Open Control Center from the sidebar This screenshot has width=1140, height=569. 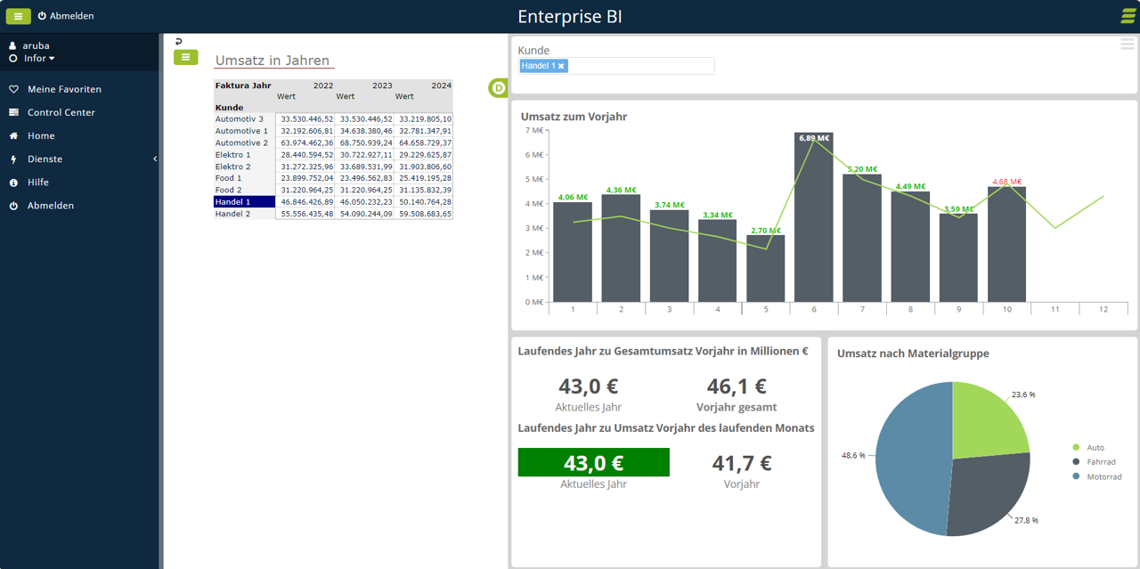click(61, 113)
